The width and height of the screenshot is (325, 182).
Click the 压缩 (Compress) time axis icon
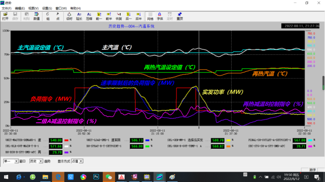(x=89, y=16)
